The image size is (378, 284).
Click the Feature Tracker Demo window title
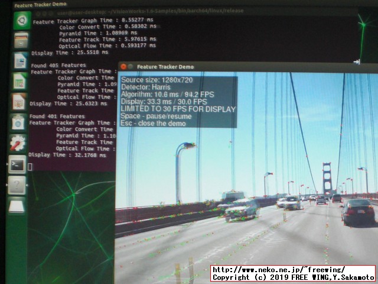pos(165,67)
